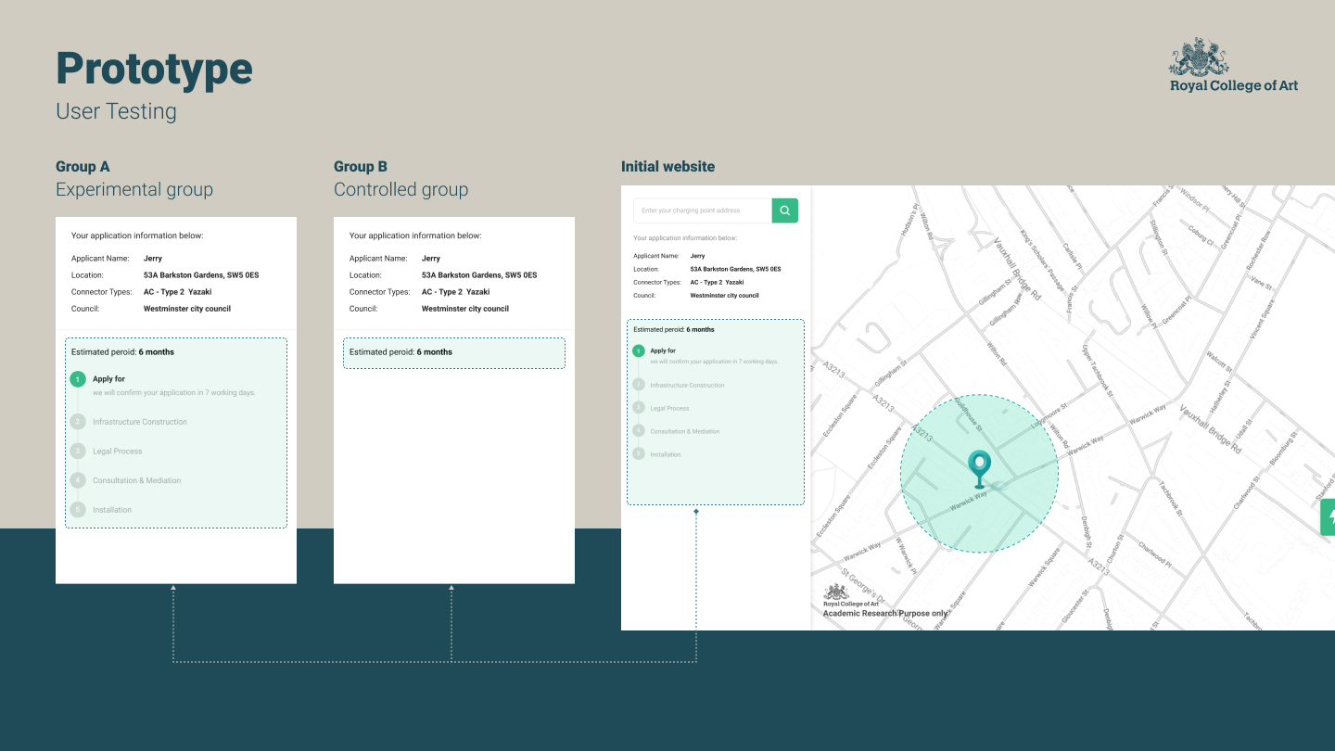
Task: Click the 'User Testing' subtitle
Action: tap(116, 111)
